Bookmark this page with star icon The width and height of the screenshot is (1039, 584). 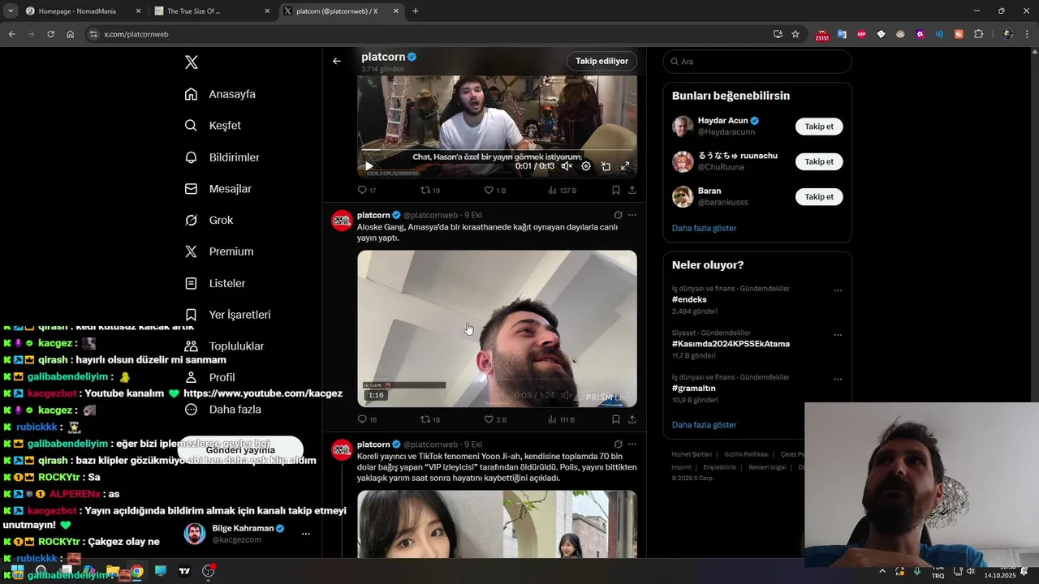[795, 34]
